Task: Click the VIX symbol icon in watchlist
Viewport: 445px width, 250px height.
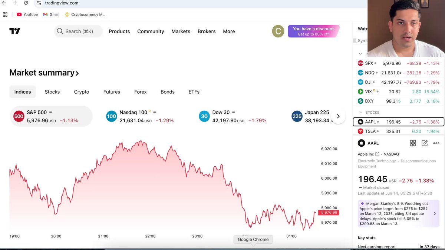Action: [360, 91]
